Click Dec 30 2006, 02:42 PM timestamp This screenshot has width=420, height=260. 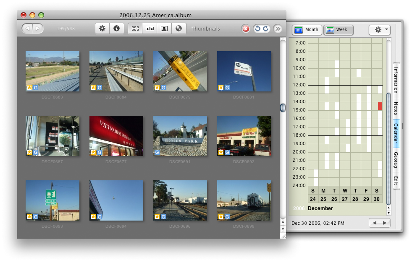click(318, 223)
